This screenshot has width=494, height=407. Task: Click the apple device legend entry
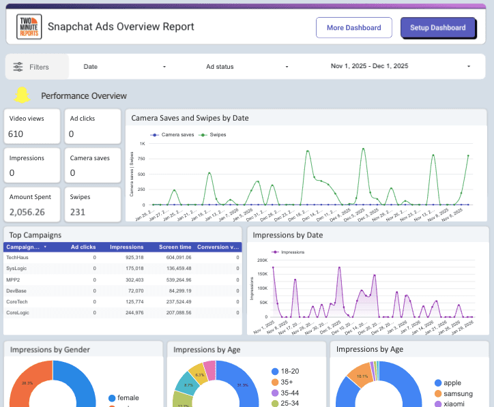pos(448,383)
